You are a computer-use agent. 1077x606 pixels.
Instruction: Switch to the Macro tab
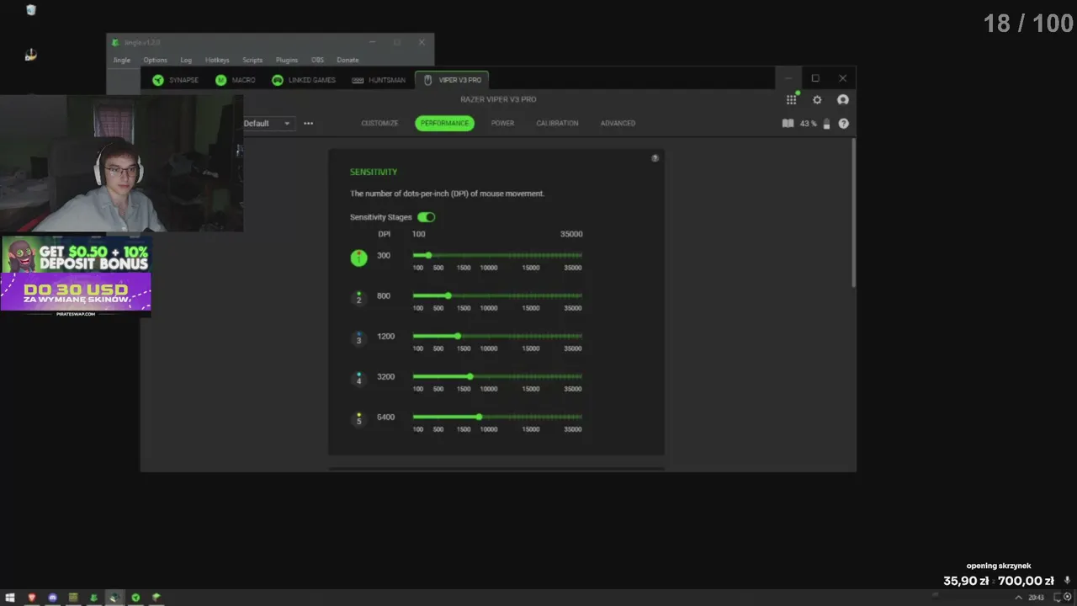pyautogui.click(x=235, y=80)
